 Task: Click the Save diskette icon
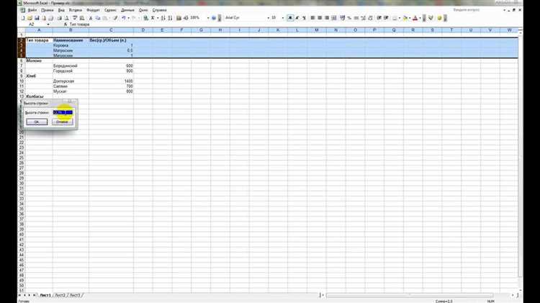pos(37,18)
